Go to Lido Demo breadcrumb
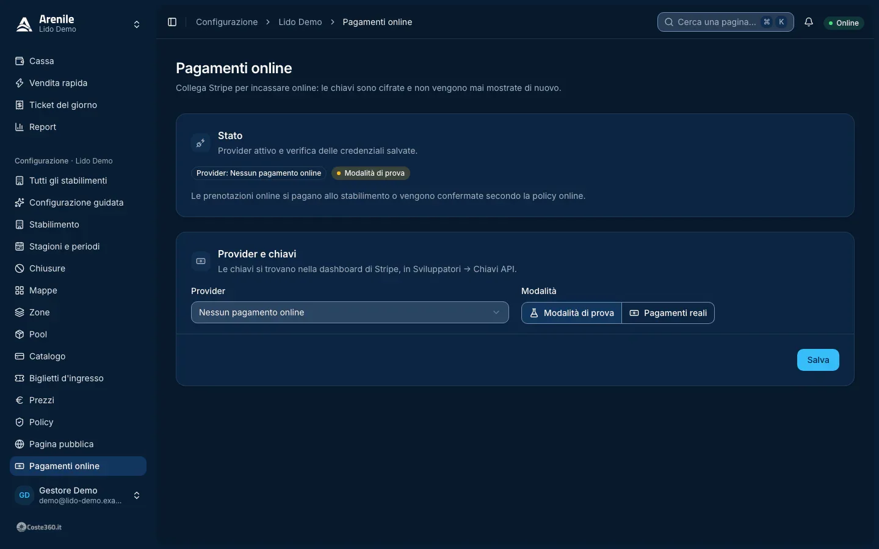879x549 pixels. (300, 22)
